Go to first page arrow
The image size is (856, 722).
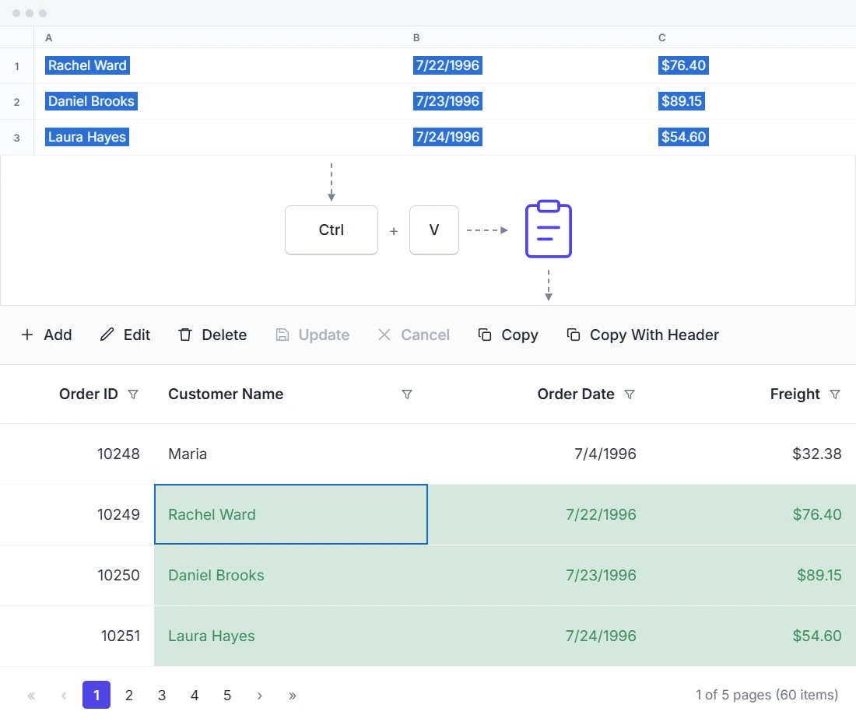coord(31,695)
